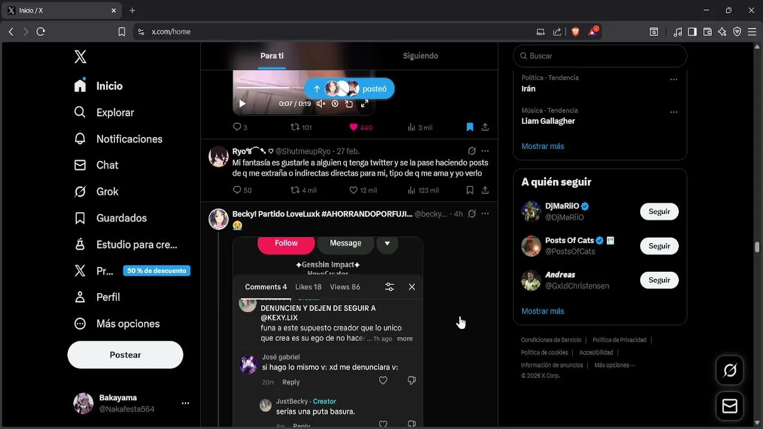This screenshot has width=763, height=429.
Task: Click the Buscar search field
Action: (600, 55)
